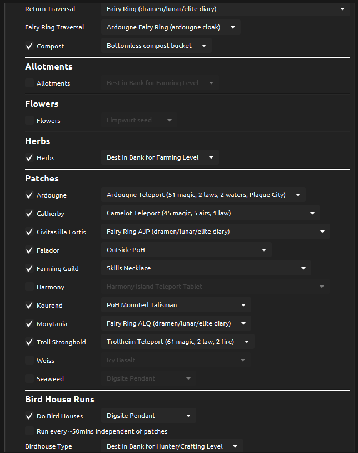Expand the Fairy Ring Traversal dropdown

171,27
